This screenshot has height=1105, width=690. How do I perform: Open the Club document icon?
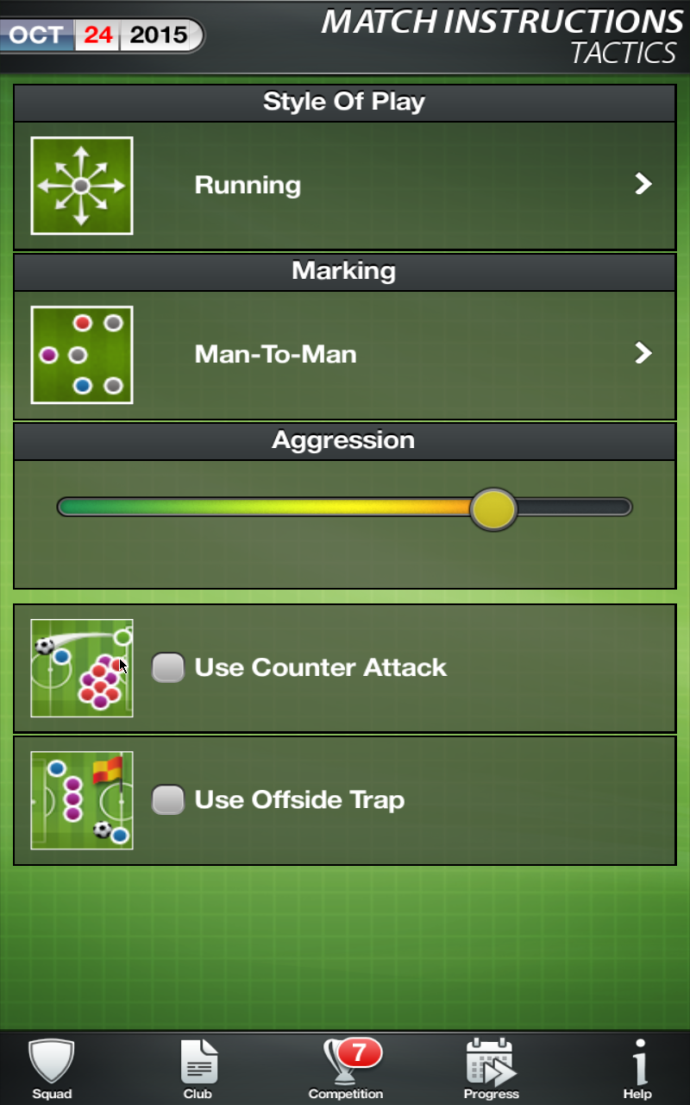click(198, 1062)
